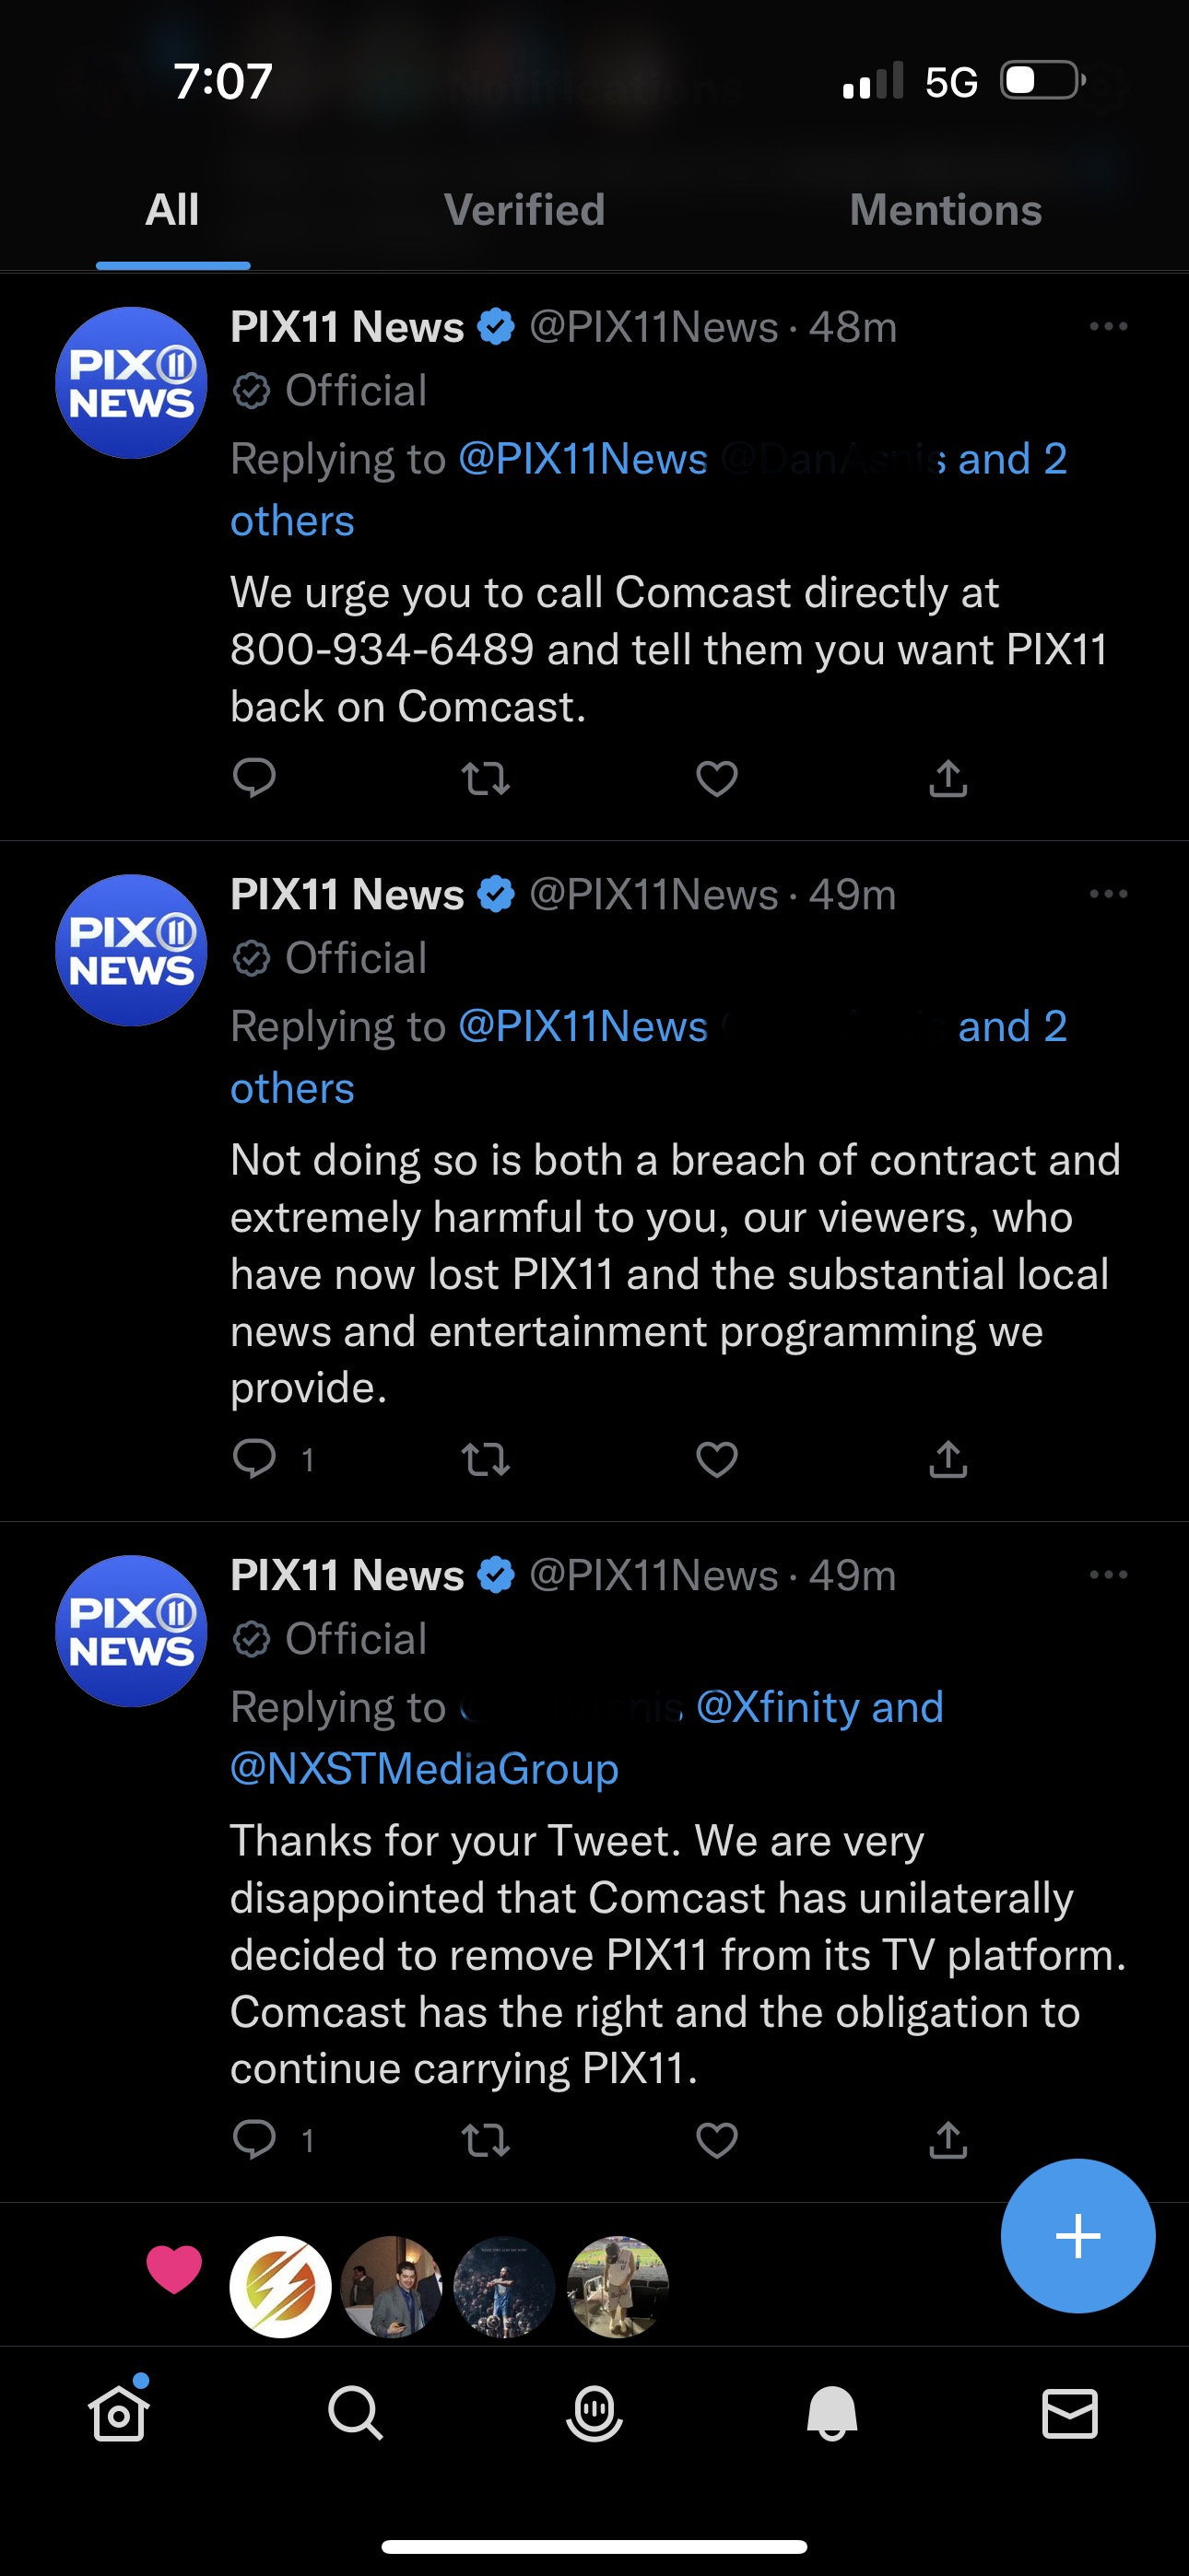Open the Home feed icon
Image resolution: width=1189 pixels, height=2576 pixels.
pos(119,2414)
